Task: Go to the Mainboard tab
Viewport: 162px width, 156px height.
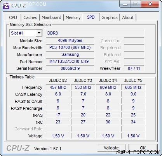Action: coord(51,17)
